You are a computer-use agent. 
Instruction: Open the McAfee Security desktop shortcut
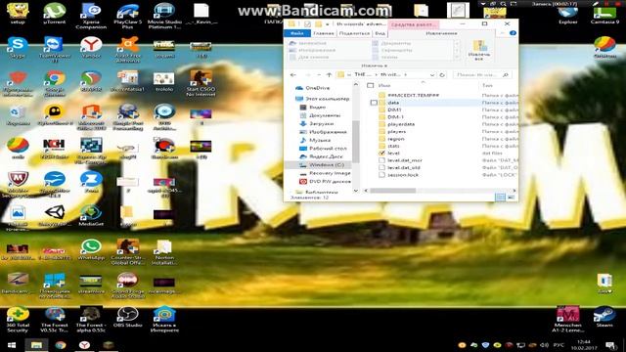tap(18, 185)
